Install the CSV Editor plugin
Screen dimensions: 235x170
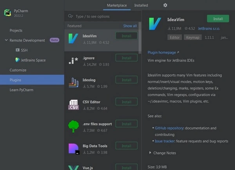click(x=127, y=102)
